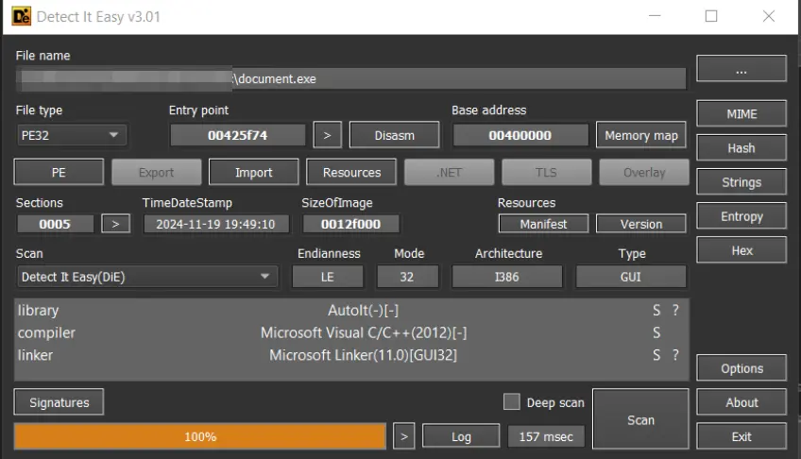Start scanning with the Scan button

[x=640, y=419]
